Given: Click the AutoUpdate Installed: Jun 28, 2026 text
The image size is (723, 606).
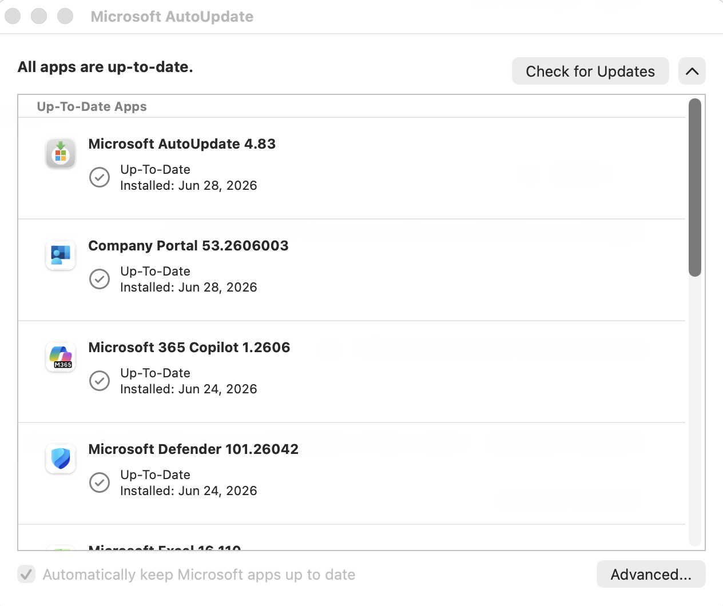Looking at the screenshot, I should click(189, 185).
